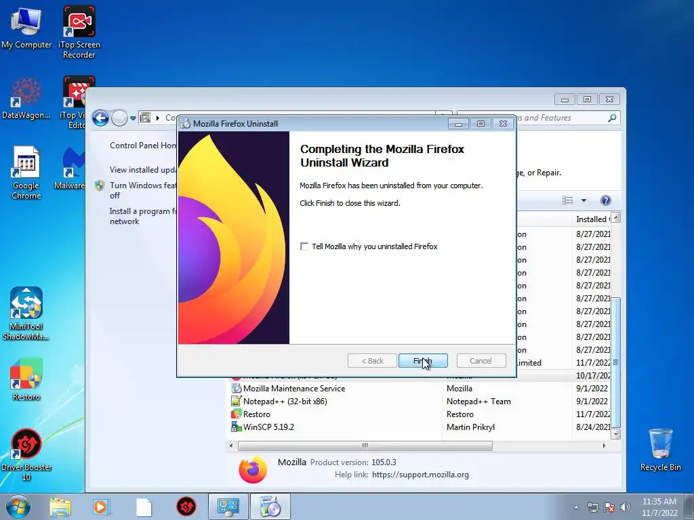The width and height of the screenshot is (694, 520).
Task: Click the horizontal scrollbar in programs list
Action: [365, 446]
